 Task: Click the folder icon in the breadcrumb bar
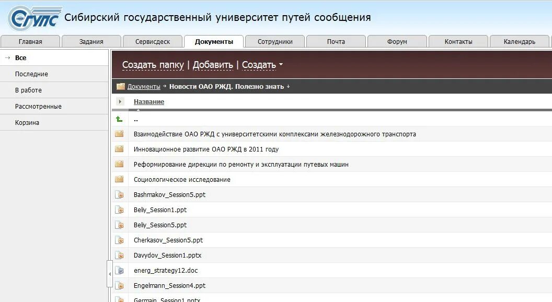coord(120,86)
